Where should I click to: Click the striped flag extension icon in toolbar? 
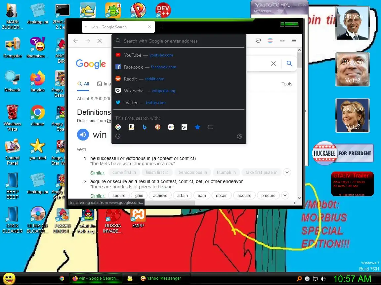[x=270, y=41]
